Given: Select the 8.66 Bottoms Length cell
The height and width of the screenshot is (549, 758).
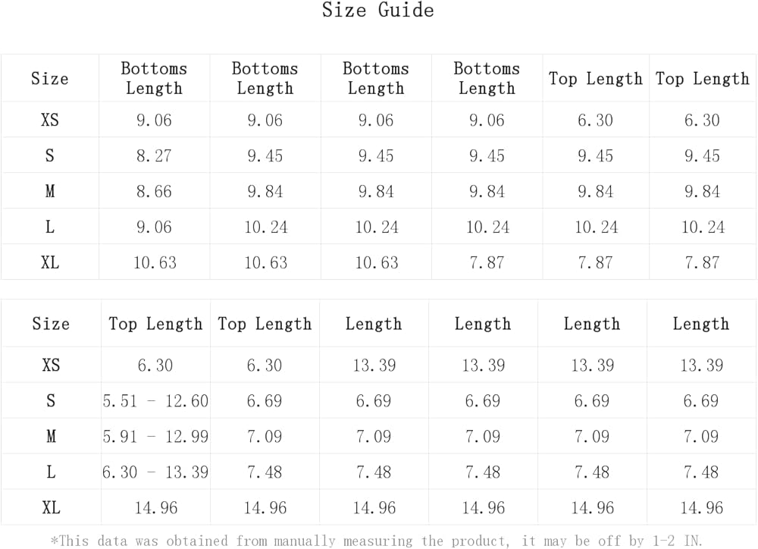Looking at the screenshot, I should pyautogui.click(x=154, y=191).
